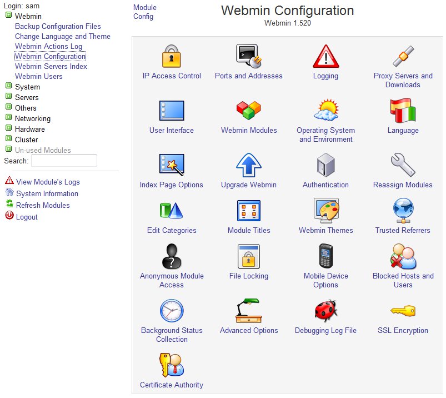
Task: Expand the Others category in sidebar
Action: coord(9,107)
